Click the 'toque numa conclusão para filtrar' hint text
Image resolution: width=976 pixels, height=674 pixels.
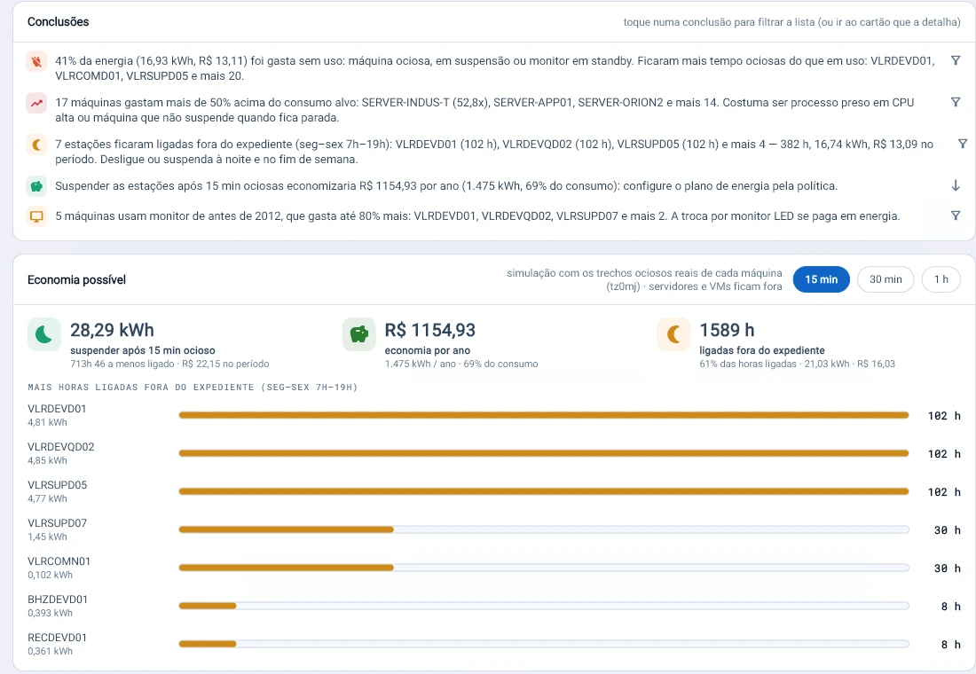click(x=791, y=22)
